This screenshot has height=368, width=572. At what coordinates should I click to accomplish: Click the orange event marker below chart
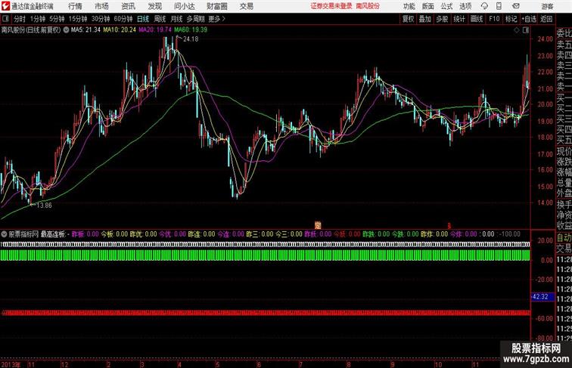point(318,225)
